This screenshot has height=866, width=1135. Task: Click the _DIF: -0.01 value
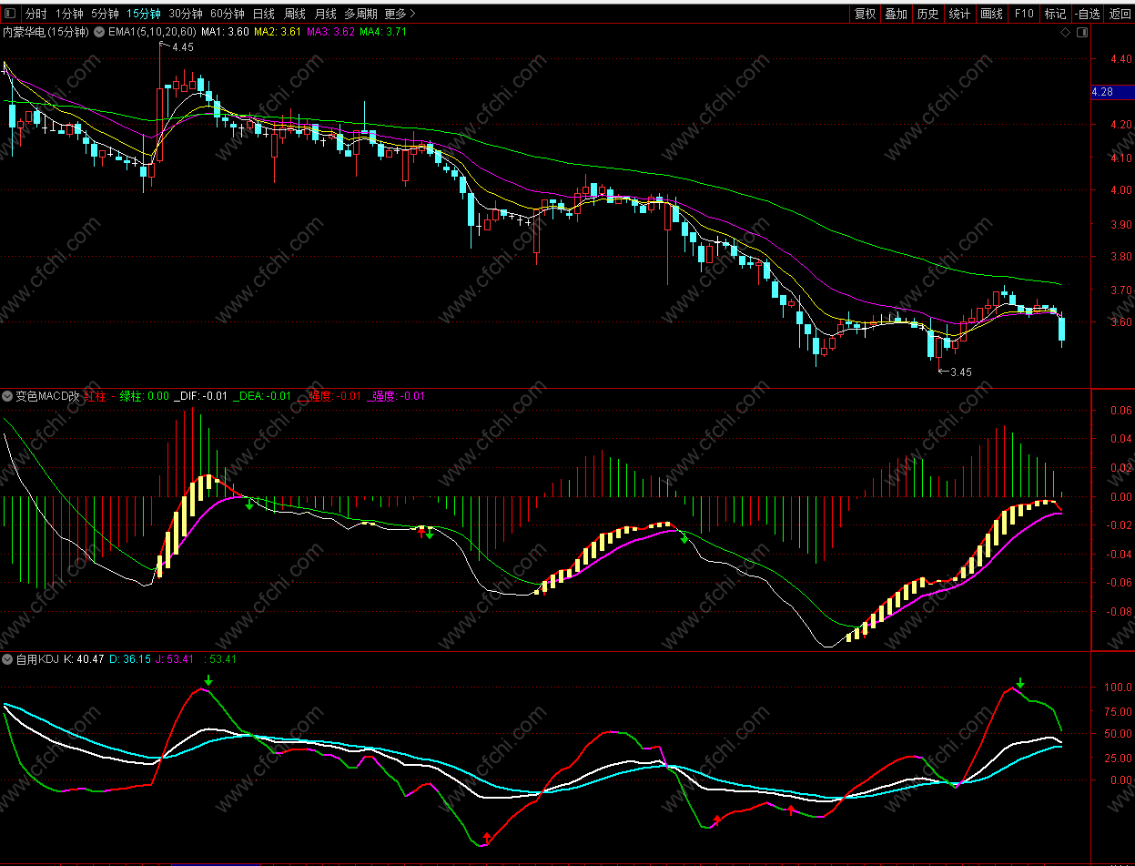click(202, 396)
